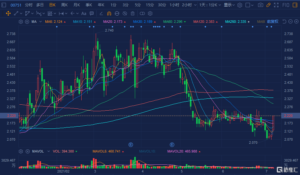Select the range interval tool

[61, 13]
